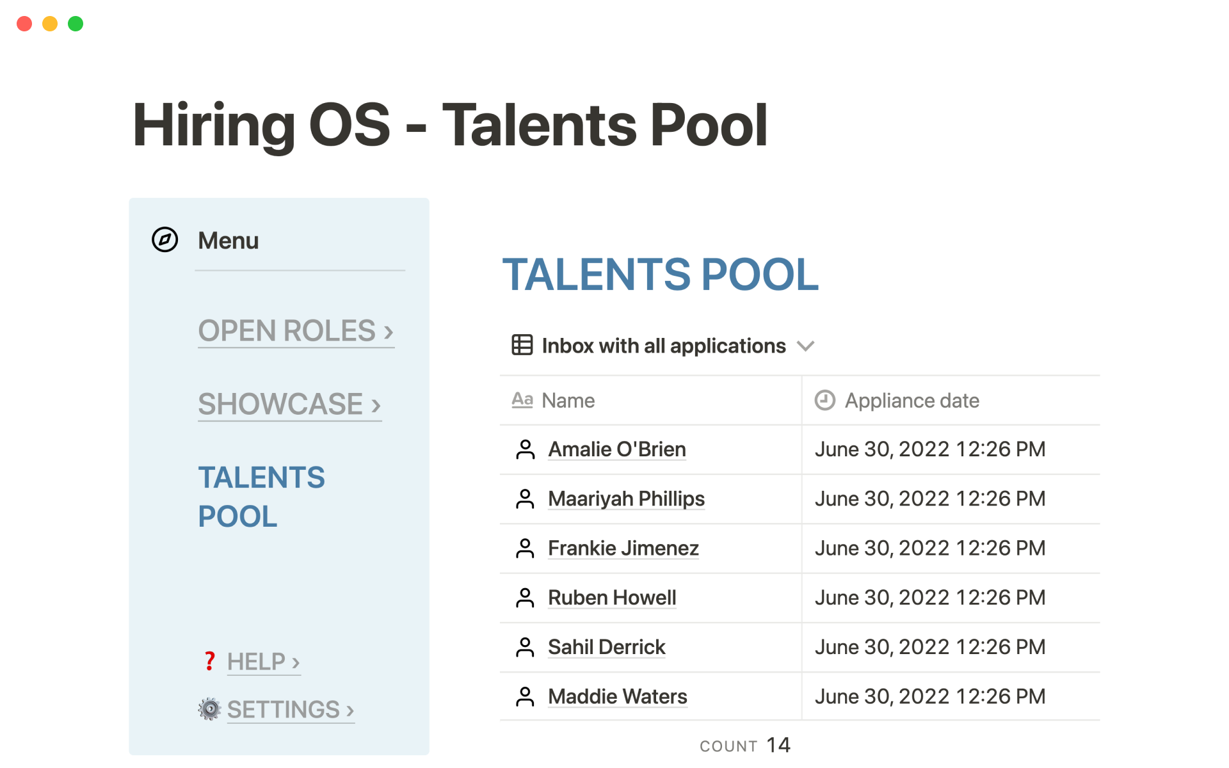Click the gear icon beside SETTINGS
This screenshot has width=1229, height=768.
tap(209, 709)
